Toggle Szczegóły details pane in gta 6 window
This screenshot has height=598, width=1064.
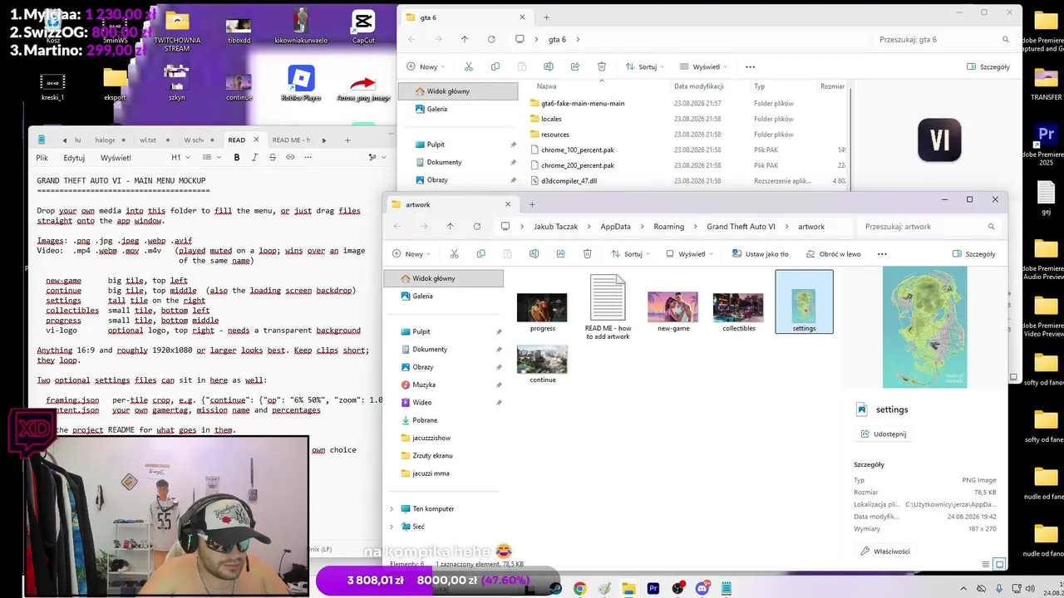click(988, 66)
